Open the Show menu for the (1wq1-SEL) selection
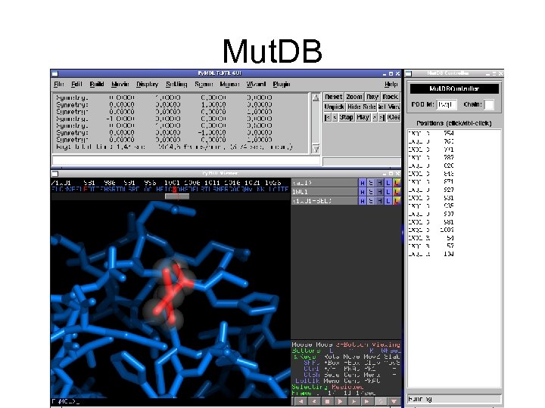 [x=371, y=201]
